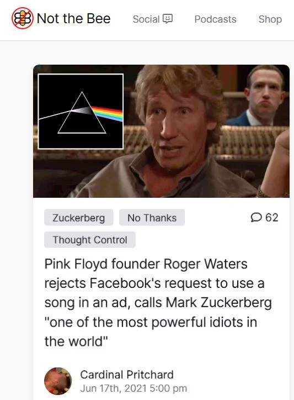Click the Not the Bee logo icon
Viewport: 294px width, 400px height.
point(23,18)
